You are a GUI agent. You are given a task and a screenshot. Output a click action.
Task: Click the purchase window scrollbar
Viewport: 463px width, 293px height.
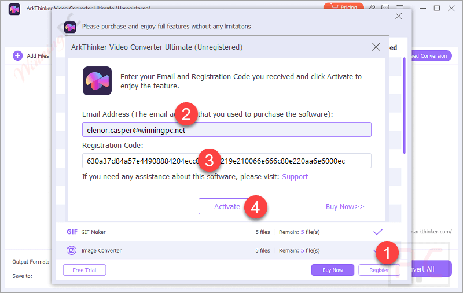pos(404,106)
